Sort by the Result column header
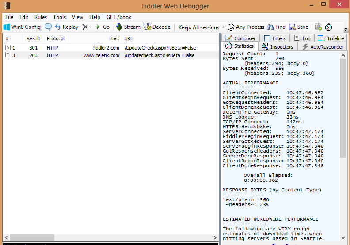The height and width of the screenshot is (245, 350). (33, 38)
